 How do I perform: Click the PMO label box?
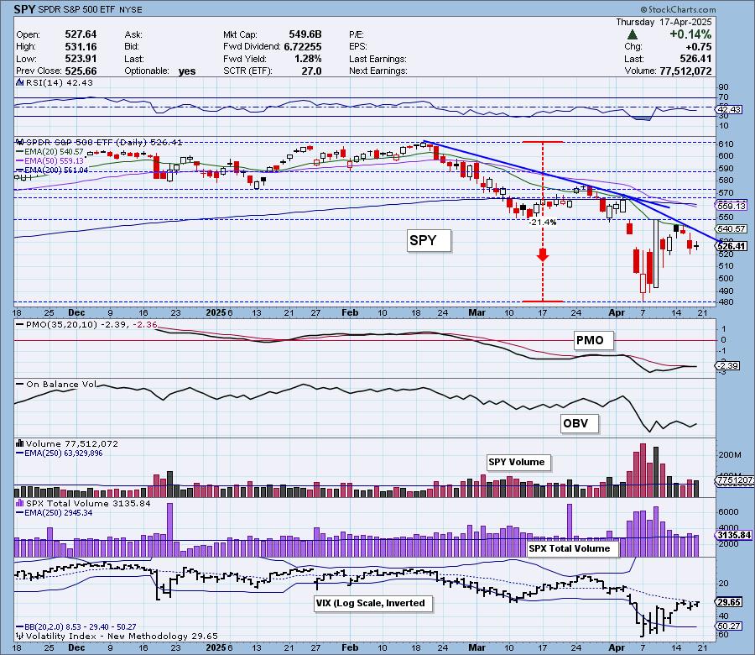click(593, 340)
